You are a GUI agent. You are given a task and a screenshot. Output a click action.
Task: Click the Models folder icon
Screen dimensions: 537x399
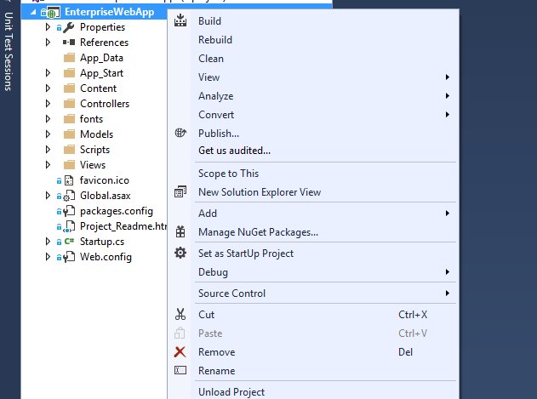click(x=69, y=134)
